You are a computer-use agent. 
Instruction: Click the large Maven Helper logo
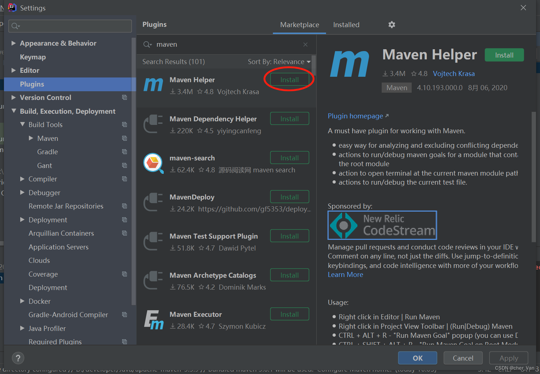(350, 64)
